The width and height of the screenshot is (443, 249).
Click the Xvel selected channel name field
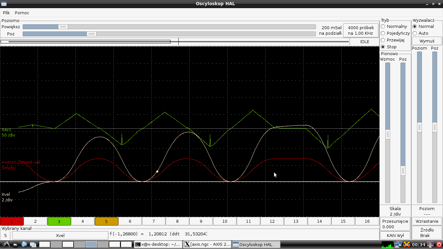coord(60,235)
